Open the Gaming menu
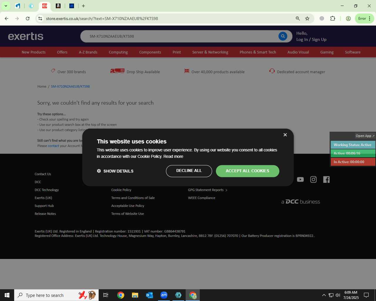The height and width of the screenshot is (301, 376). click(x=327, y=52)
